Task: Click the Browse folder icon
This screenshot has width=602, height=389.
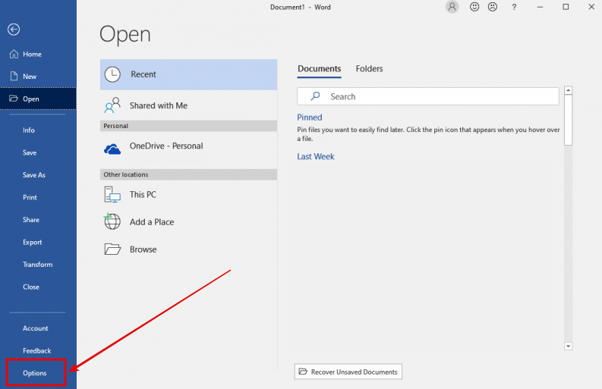Action: tap(112, 249)
